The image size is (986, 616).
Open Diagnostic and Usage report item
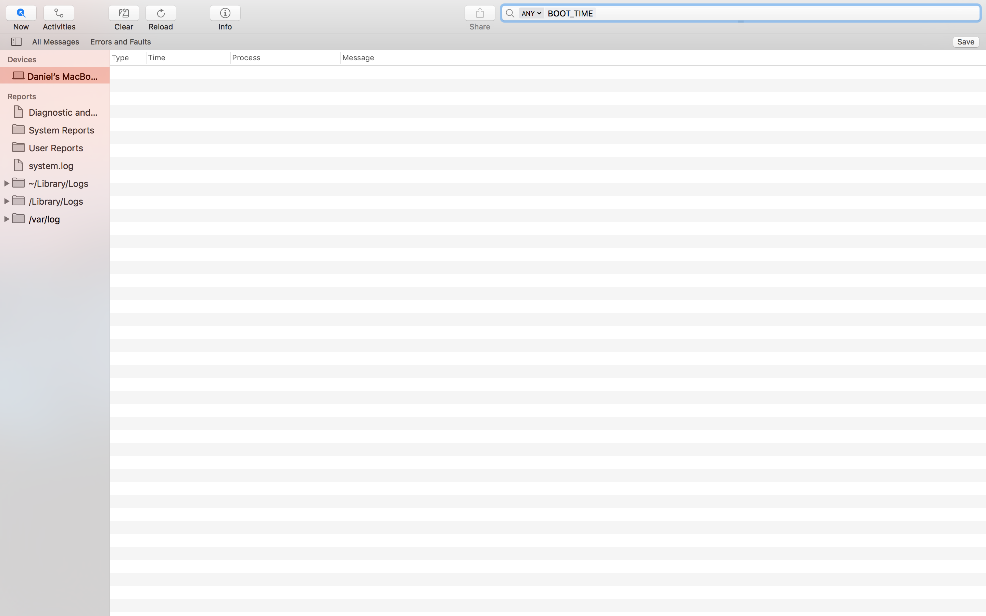[x=54, y=112]
